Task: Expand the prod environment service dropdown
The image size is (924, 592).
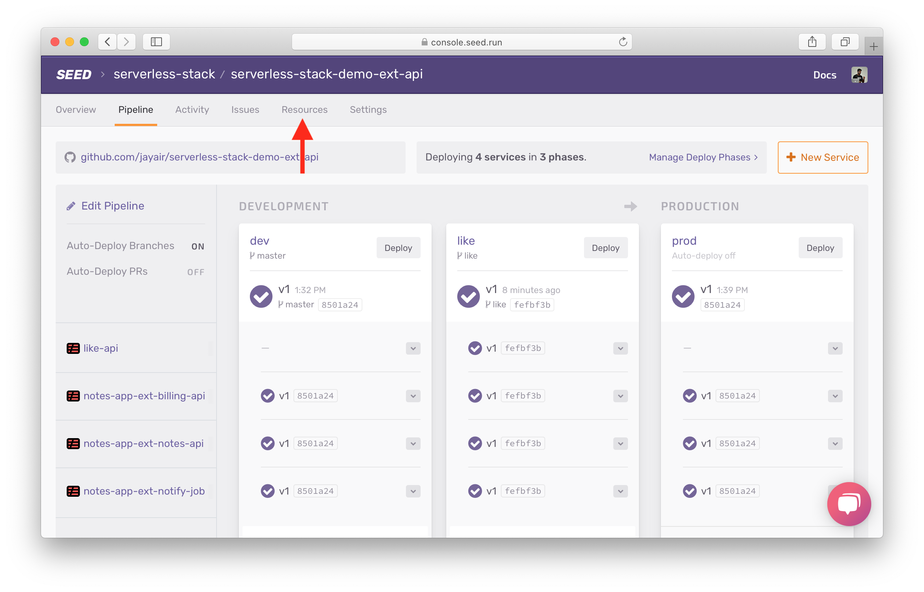Action: pos(835,348)
